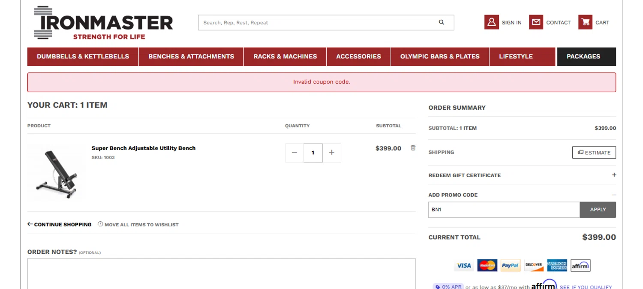Open Packages menu
This screenshot has width=643, height=289.
pyautogui.click(x=586, y=57)
